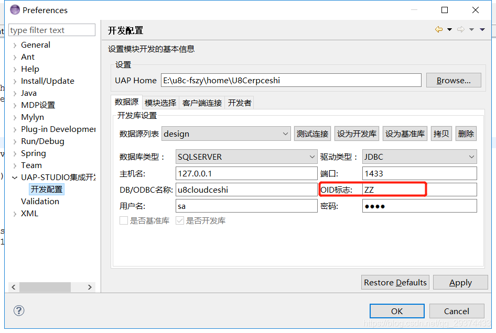
Task: Open the 数据源列表 design dropdown
Action: [x=226, y=134]
